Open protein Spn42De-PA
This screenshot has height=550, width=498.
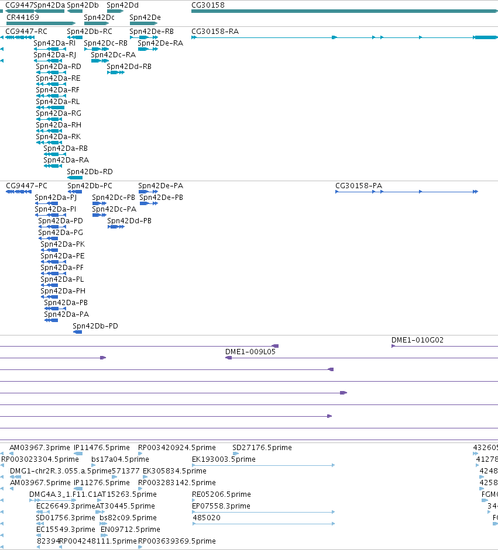[160, 185]
